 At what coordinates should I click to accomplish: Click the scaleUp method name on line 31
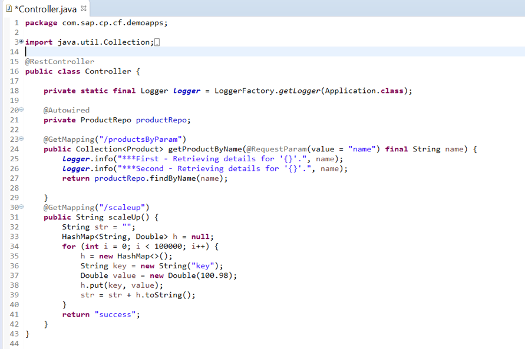124,217
